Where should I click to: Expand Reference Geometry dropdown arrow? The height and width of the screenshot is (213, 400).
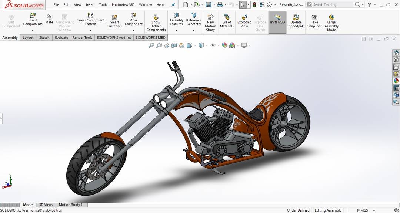pos(194,30)
